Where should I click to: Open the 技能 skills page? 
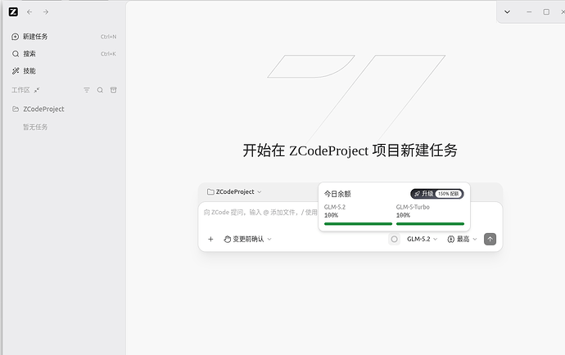click(x=64, y=71)
